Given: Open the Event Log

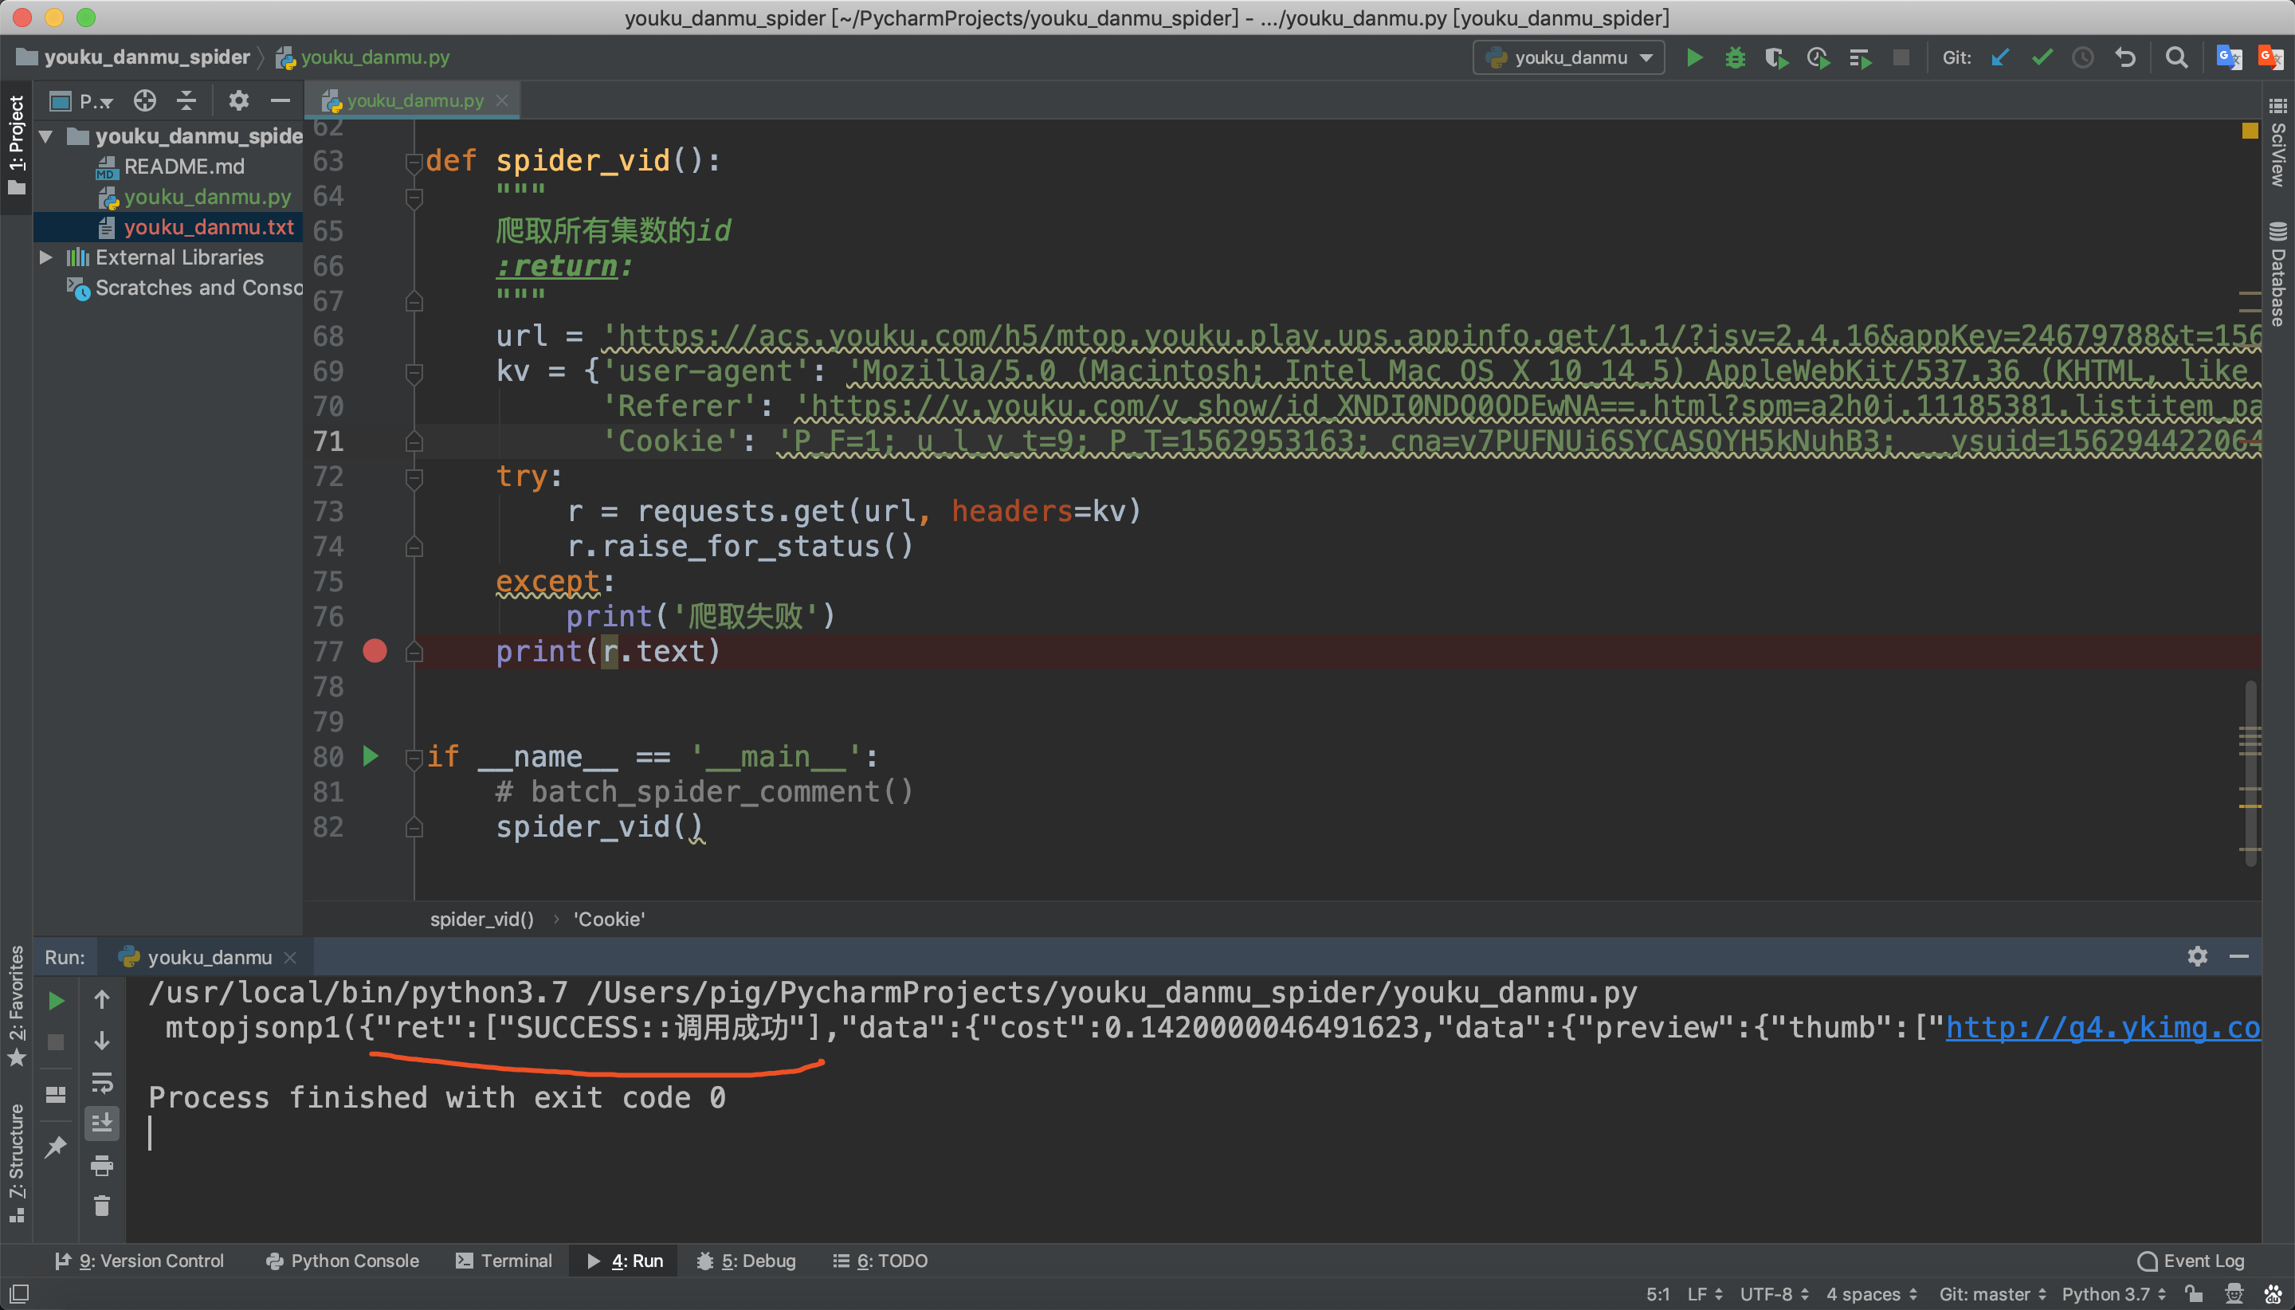Looking at the screenshot, I should point(2191,1261).
